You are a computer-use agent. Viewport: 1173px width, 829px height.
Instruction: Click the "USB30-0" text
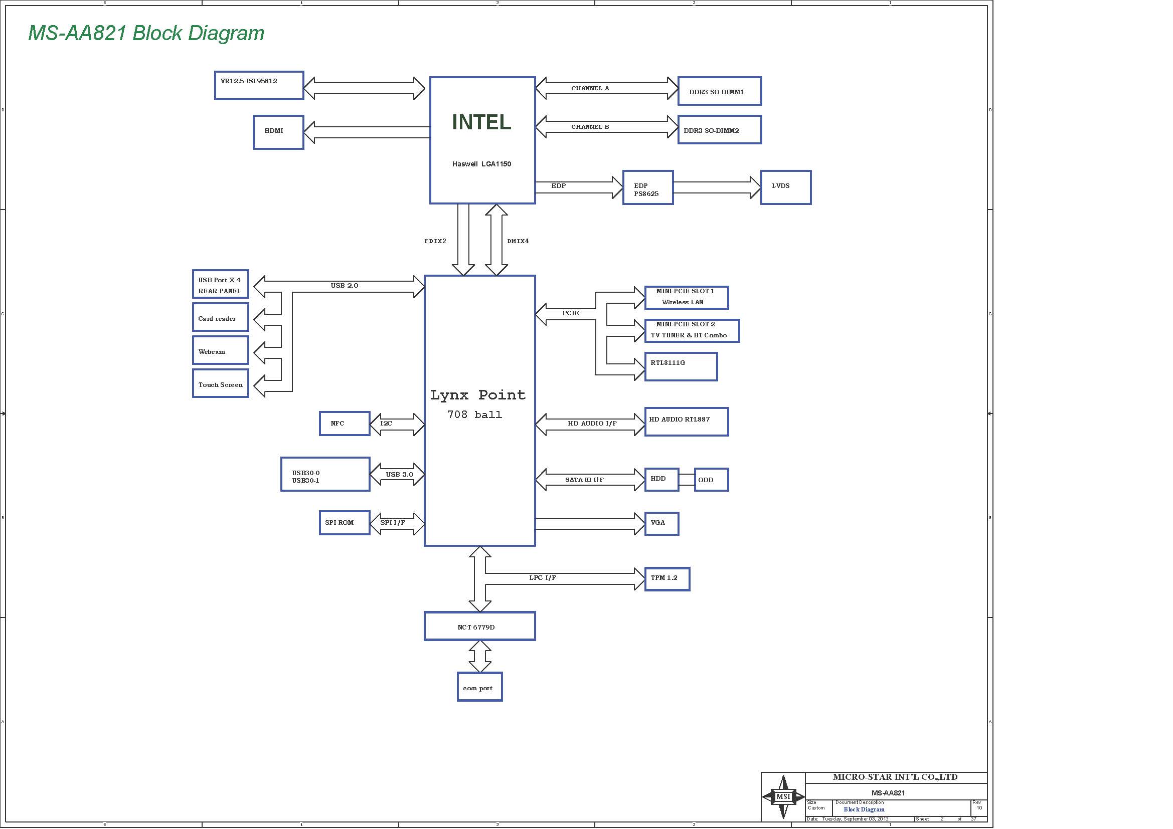pyautogui.click(x=305, y=473)
